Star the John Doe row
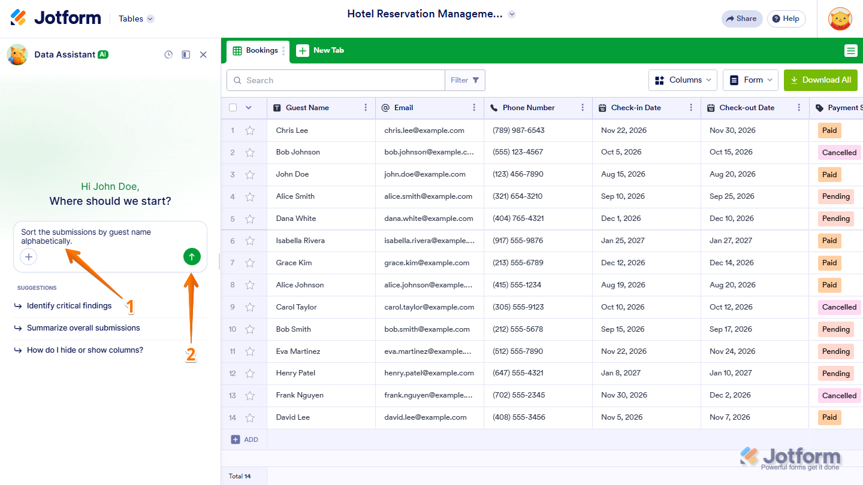Image resolution: width=863 pixels, height=485 pixels. pos(250,175)
